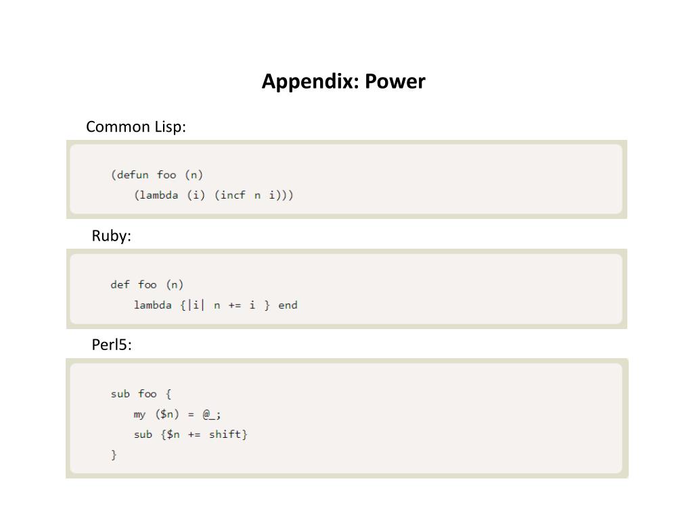Click the 'sub {$n += shift}' line

[x=190, y=435]
